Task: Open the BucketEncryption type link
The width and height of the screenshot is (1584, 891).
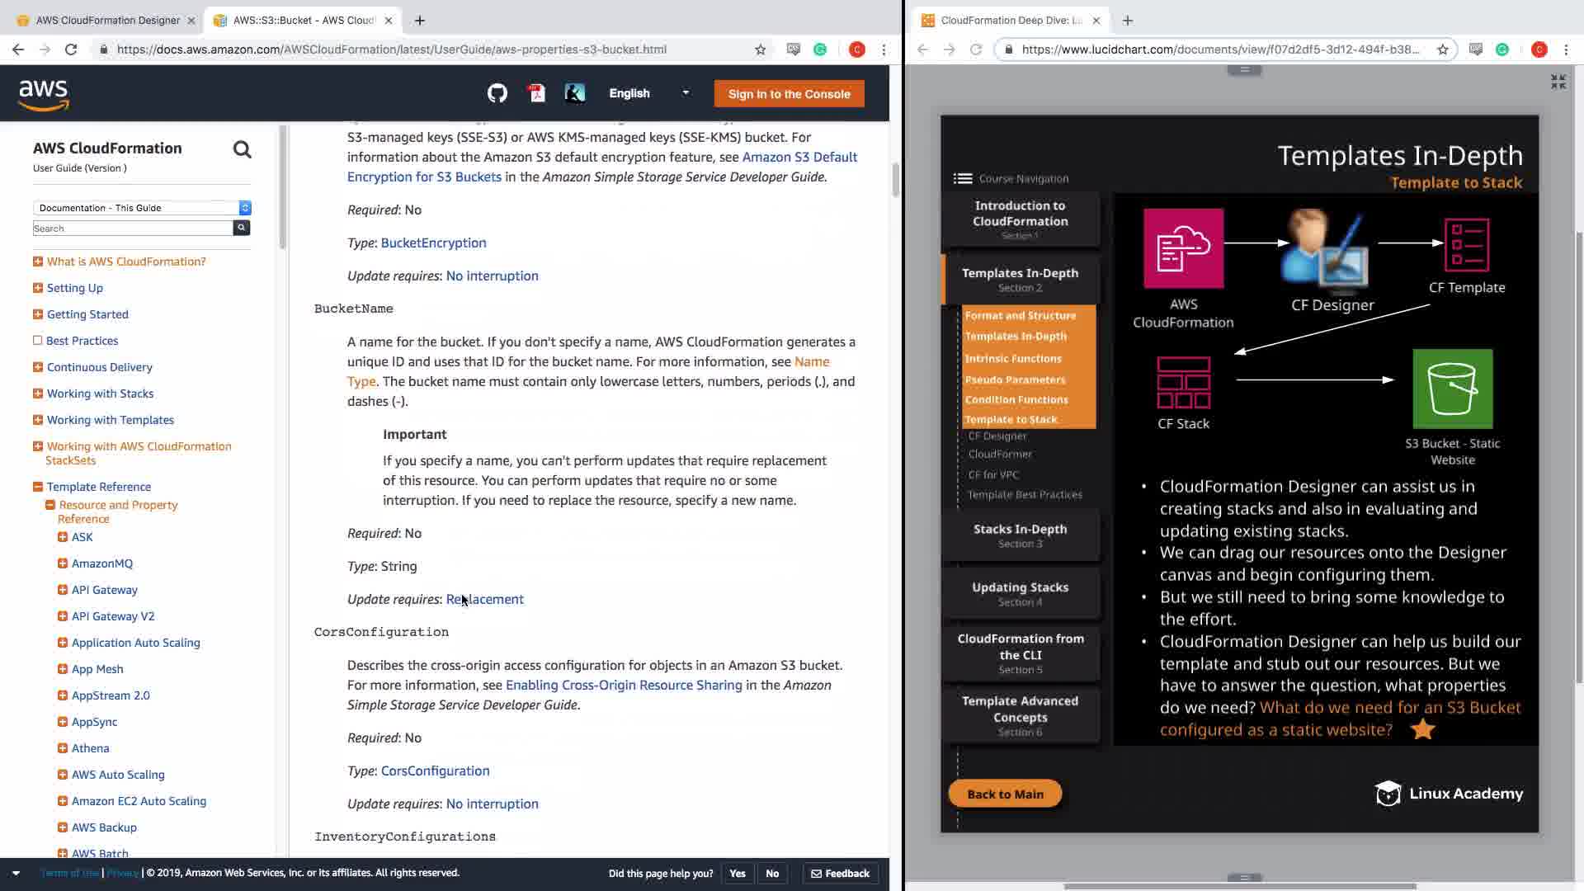Action: [433, 243]
